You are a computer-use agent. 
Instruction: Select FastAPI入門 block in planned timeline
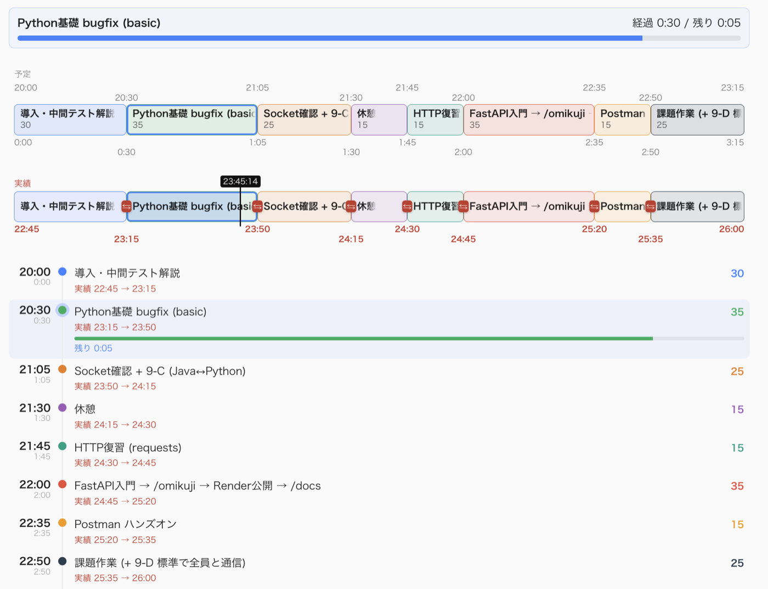pyautogui.click(x=529, y=120)
